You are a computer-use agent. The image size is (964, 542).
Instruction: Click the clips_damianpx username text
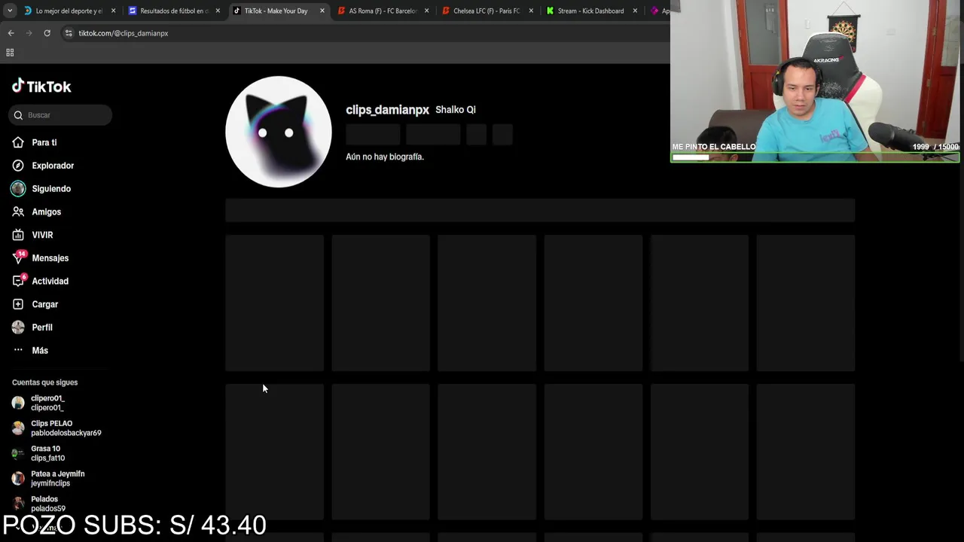pyautogui.click(x=387, y=110)
